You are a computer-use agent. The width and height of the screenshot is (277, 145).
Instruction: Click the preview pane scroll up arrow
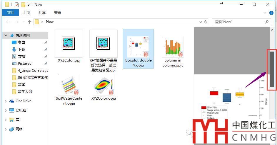click(272, 30)
